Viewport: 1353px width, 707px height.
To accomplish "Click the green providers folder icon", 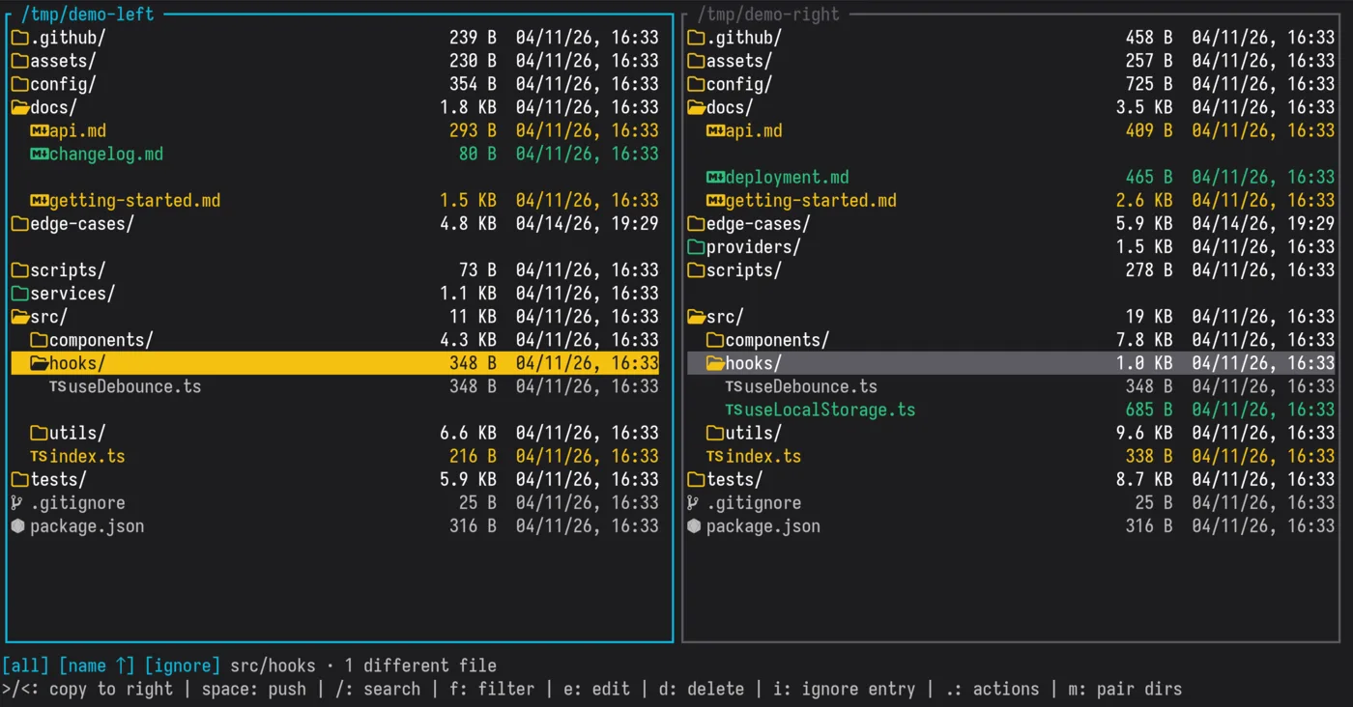I will point(696,247).
